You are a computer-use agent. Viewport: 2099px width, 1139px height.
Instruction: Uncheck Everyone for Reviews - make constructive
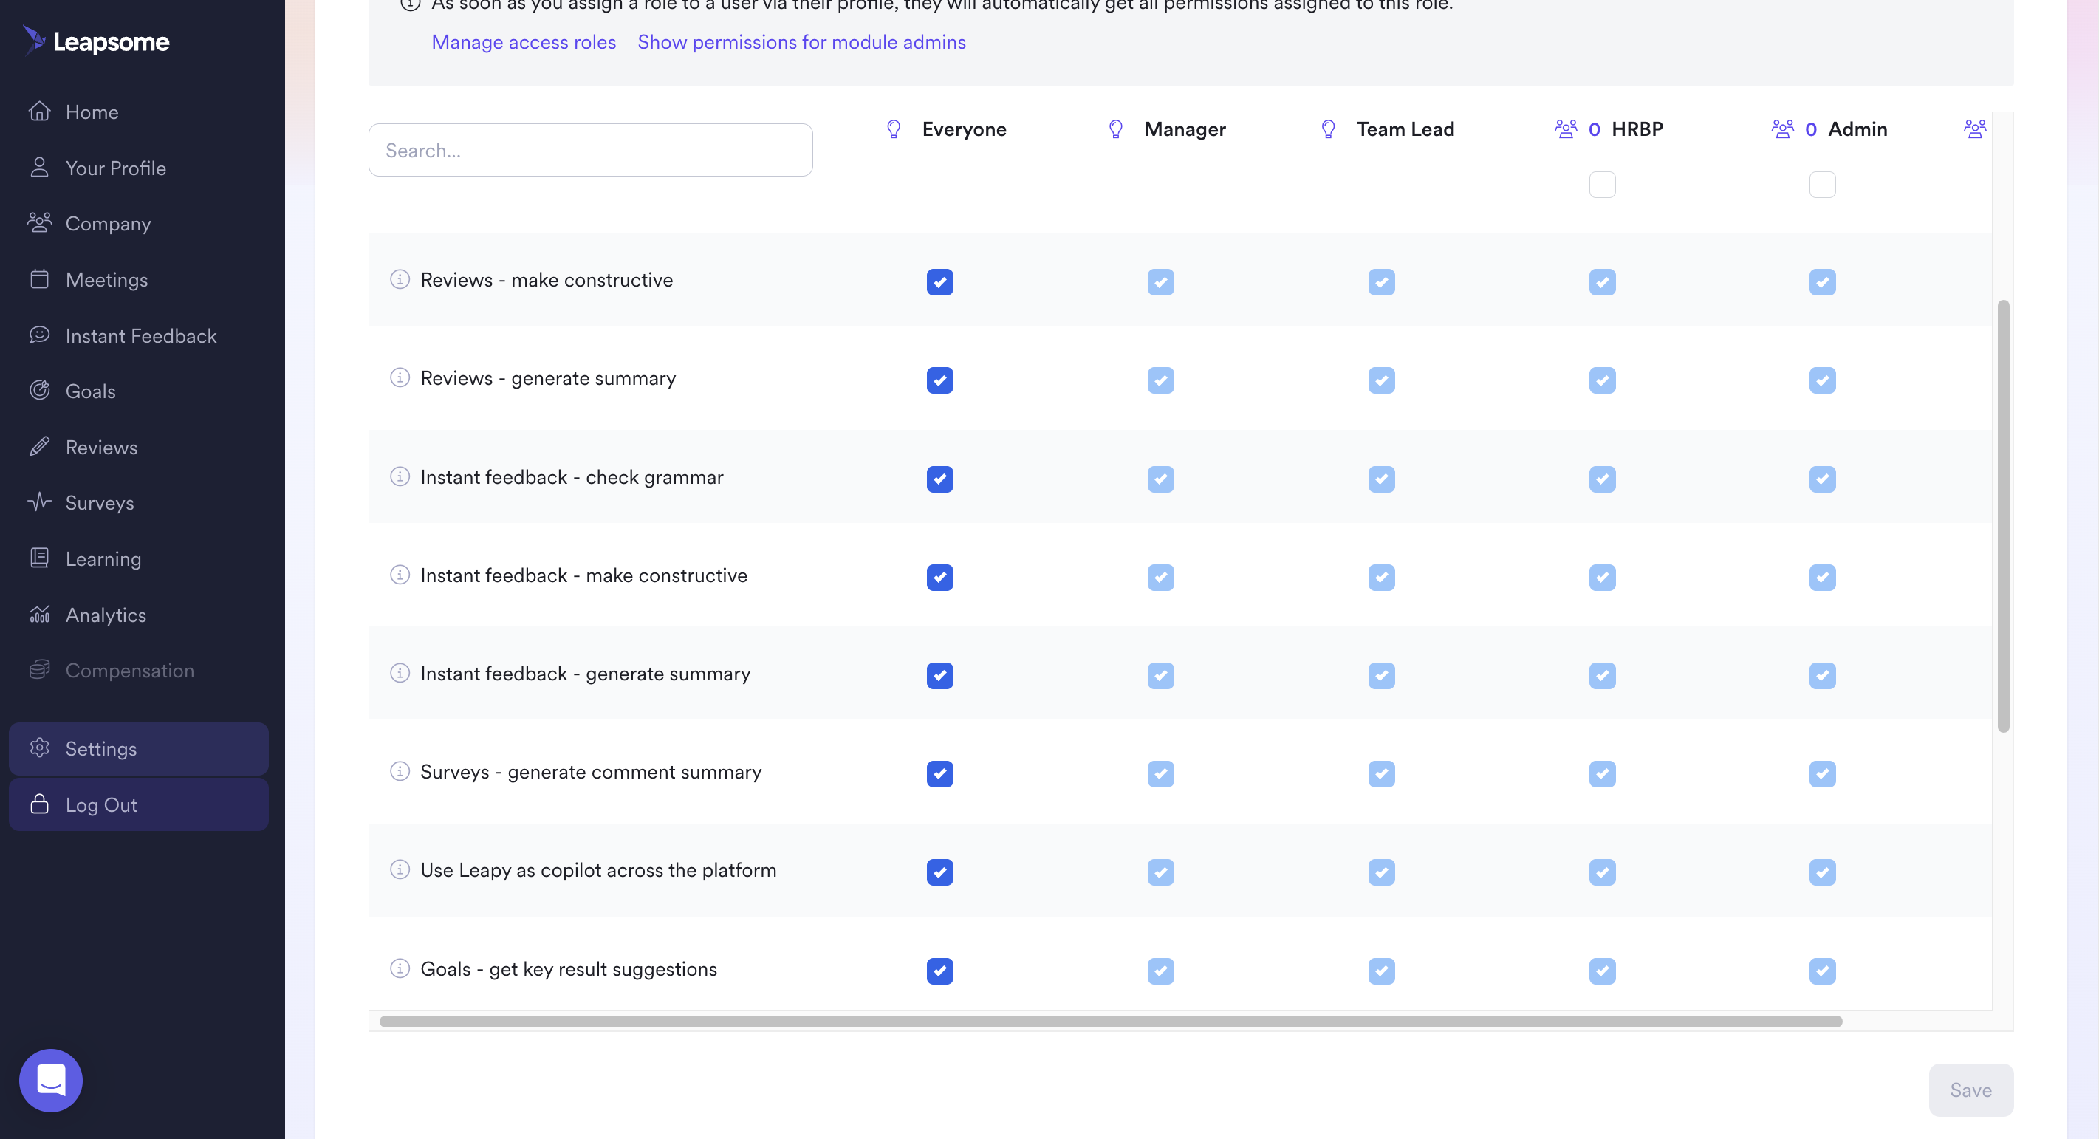(939, 282)
